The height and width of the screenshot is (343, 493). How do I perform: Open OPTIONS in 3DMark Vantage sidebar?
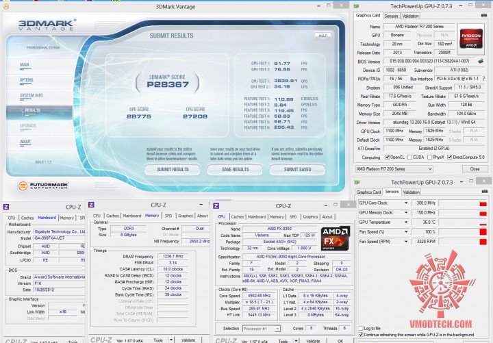point(27,80)
